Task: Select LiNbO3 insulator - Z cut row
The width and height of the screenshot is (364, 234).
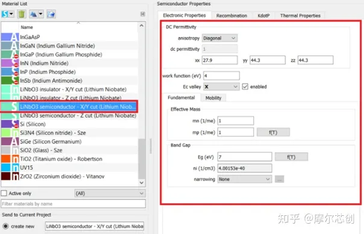Action: point(69,97)
